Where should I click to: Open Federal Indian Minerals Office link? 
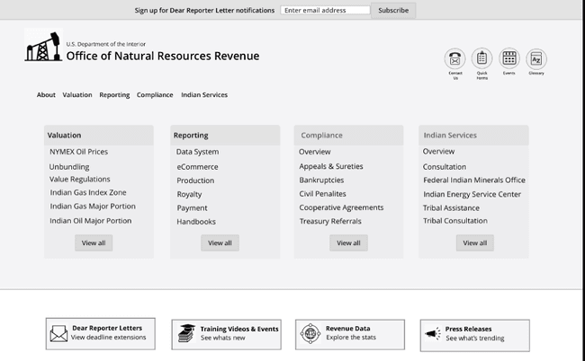tap(474, 180)
